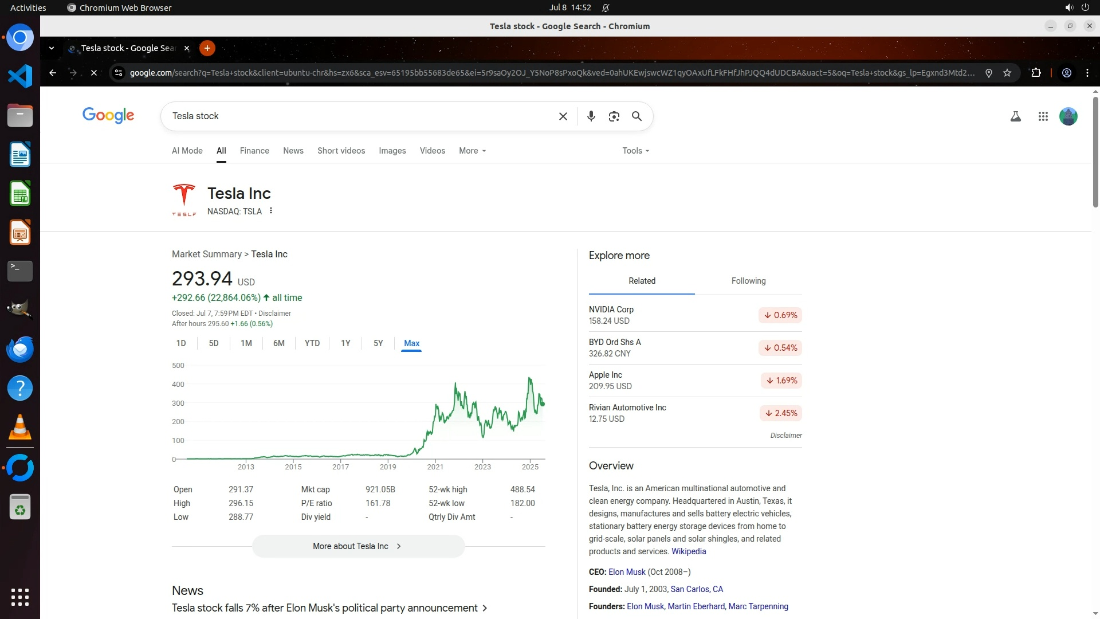Select the YTD chart range

[x=312, y=343]
